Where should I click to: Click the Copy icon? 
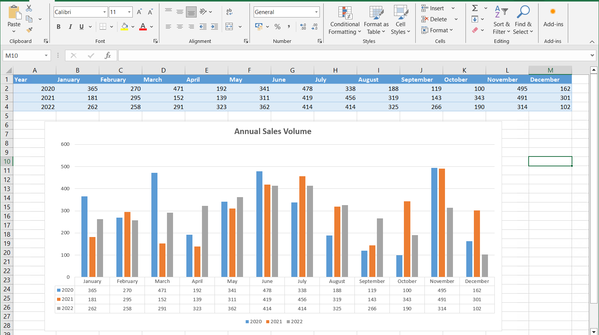[29, 19]
